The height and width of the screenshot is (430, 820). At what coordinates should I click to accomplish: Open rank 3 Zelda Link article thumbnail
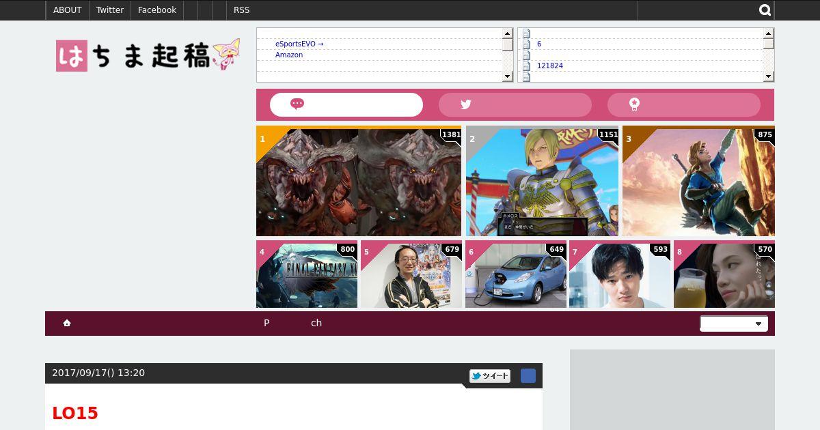(698, 181)
